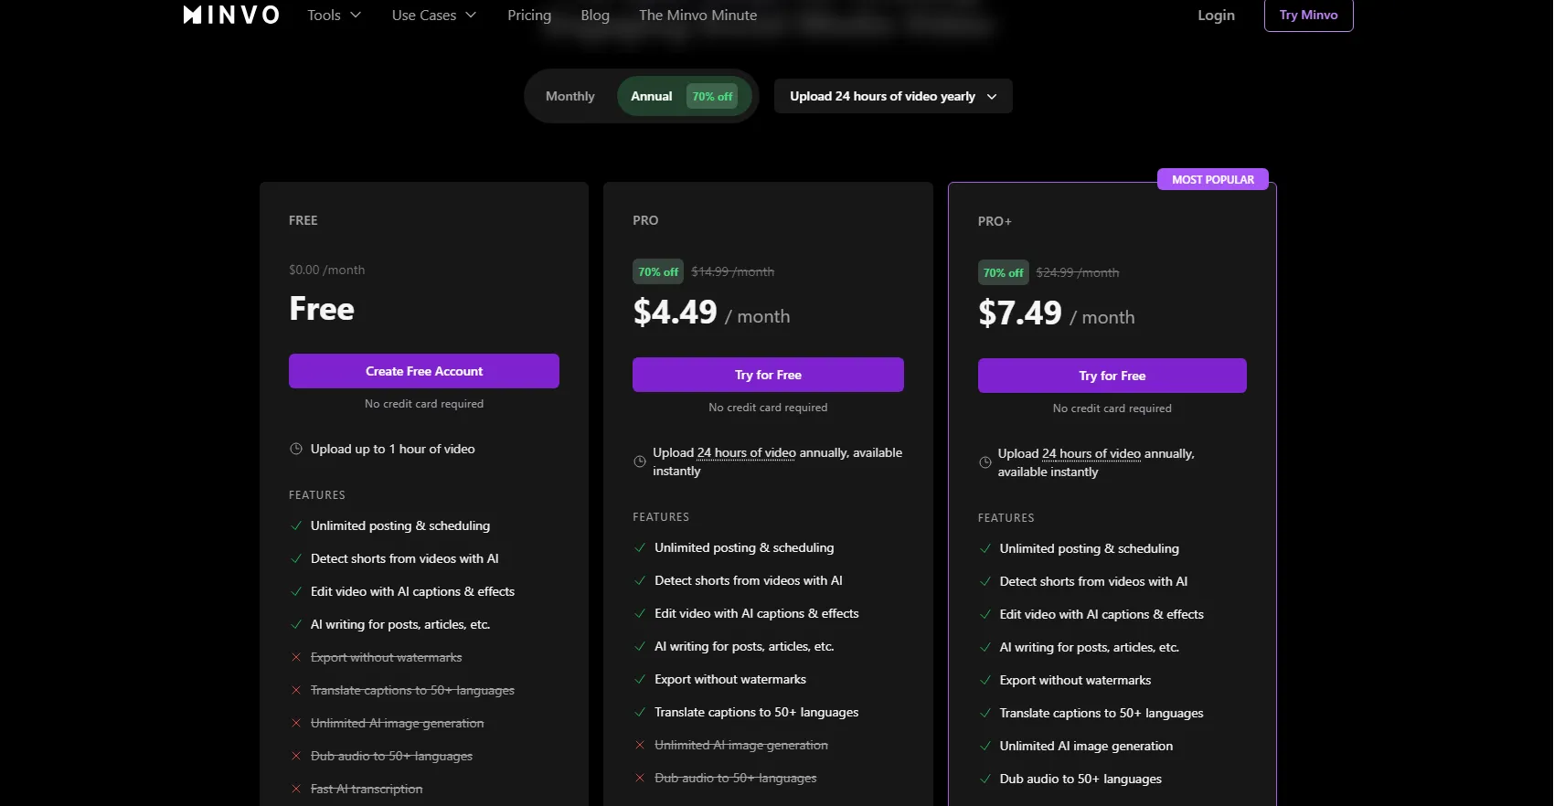Click the Minvo logo in header
The image size is (1554, 806).
tap(231, 15)
